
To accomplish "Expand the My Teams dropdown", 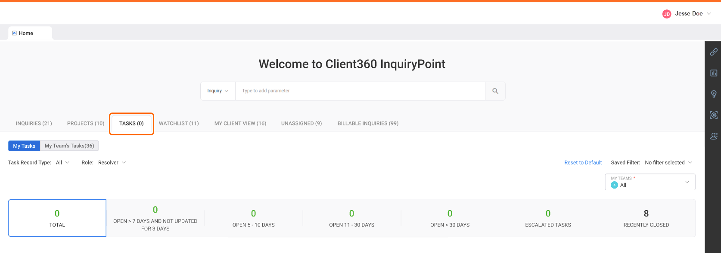I will (x=650, y=182).
